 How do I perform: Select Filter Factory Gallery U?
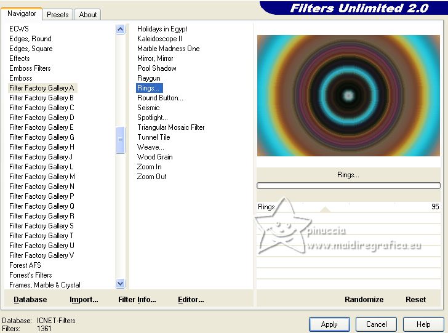pyautogui.click(x=42, y=246)
